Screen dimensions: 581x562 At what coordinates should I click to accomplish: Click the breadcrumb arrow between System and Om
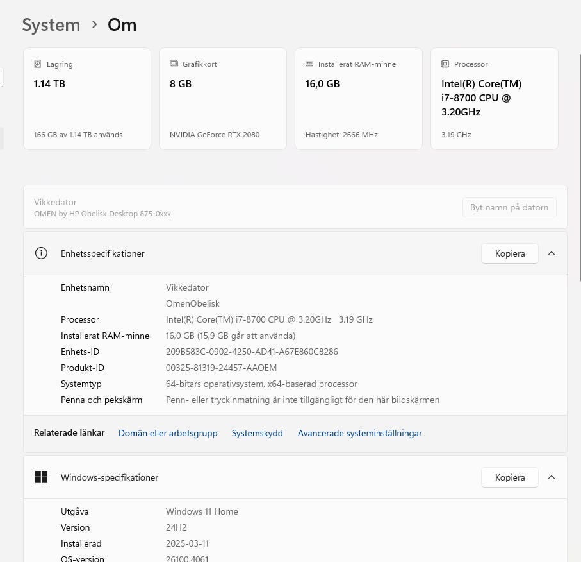[94, 25]
